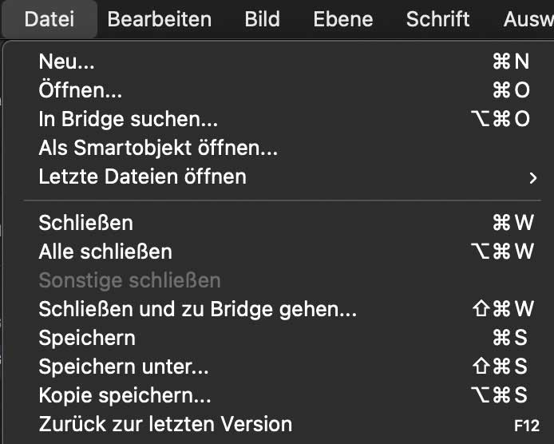Select the Öffnen... menu entry
Viewport: 554px width, 444px height.
(x=81, y=91)
